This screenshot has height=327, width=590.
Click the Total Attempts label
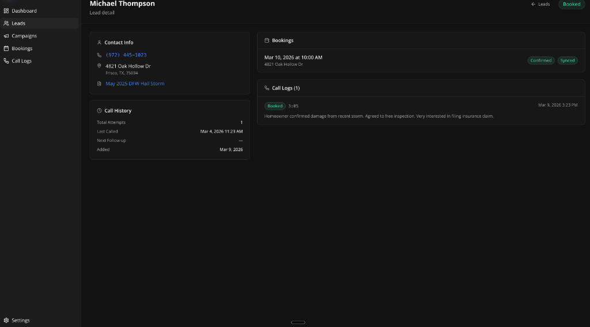click(x=111, y=122)
